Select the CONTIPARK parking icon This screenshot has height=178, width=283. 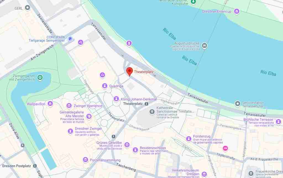[70, 39]
